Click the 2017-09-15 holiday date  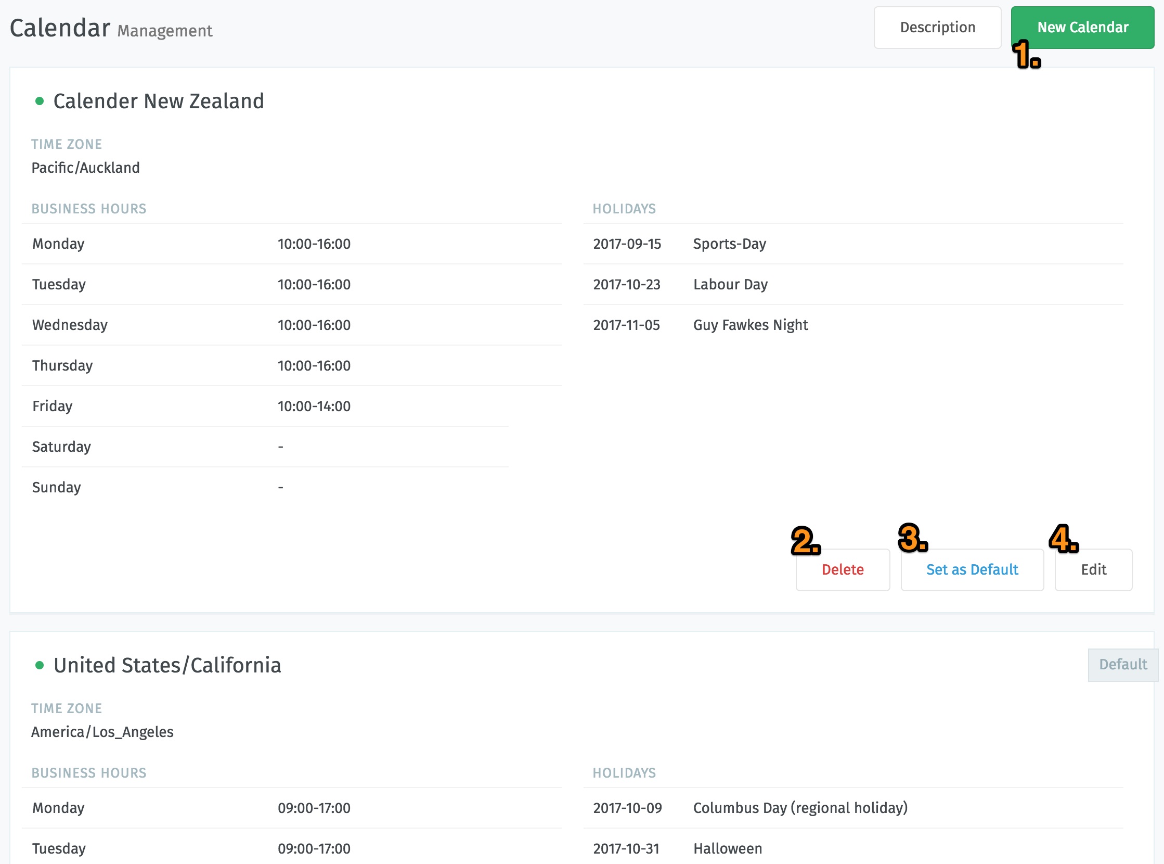[x=627, y=244]
